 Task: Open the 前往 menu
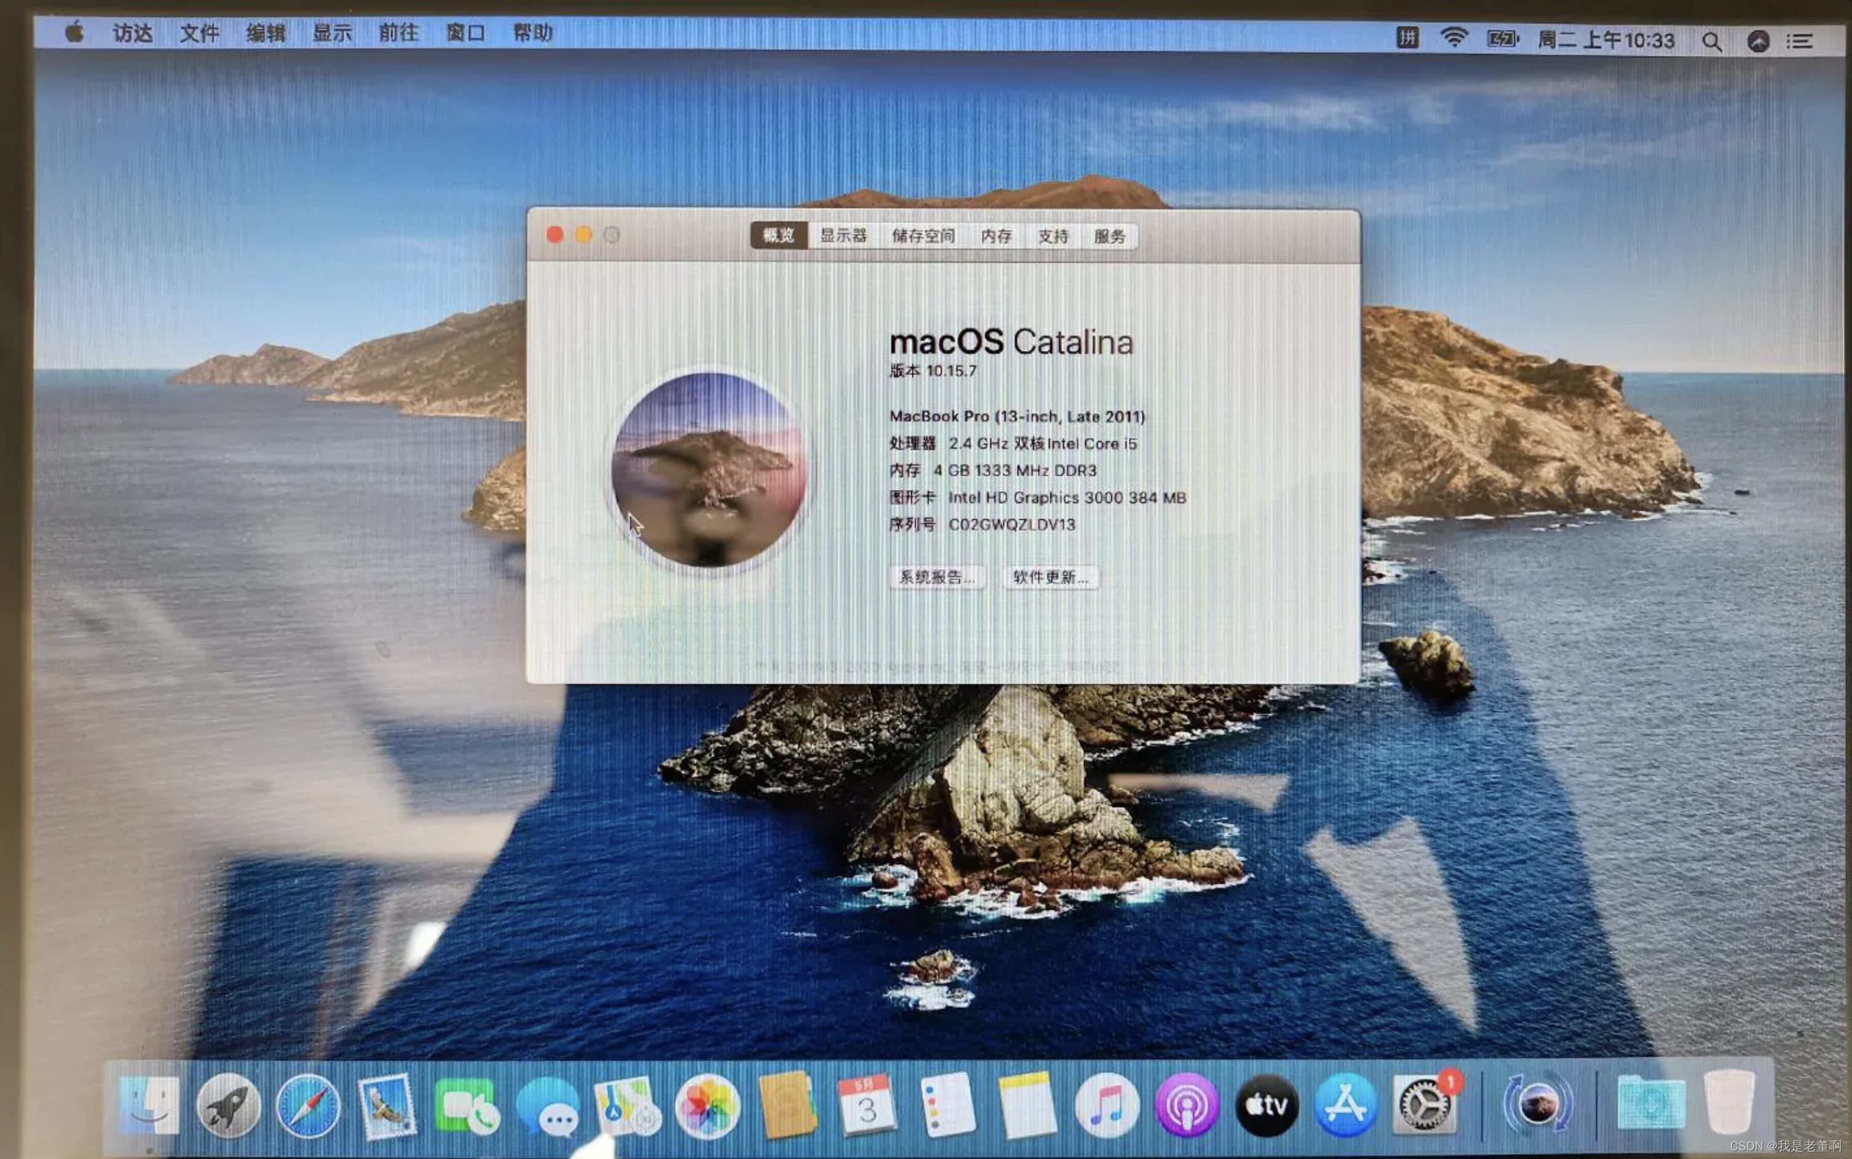[398, 33]
